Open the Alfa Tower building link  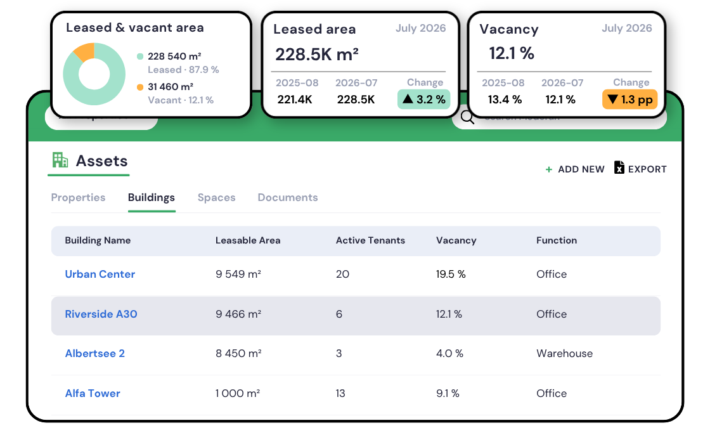click(x=93, y=393)
